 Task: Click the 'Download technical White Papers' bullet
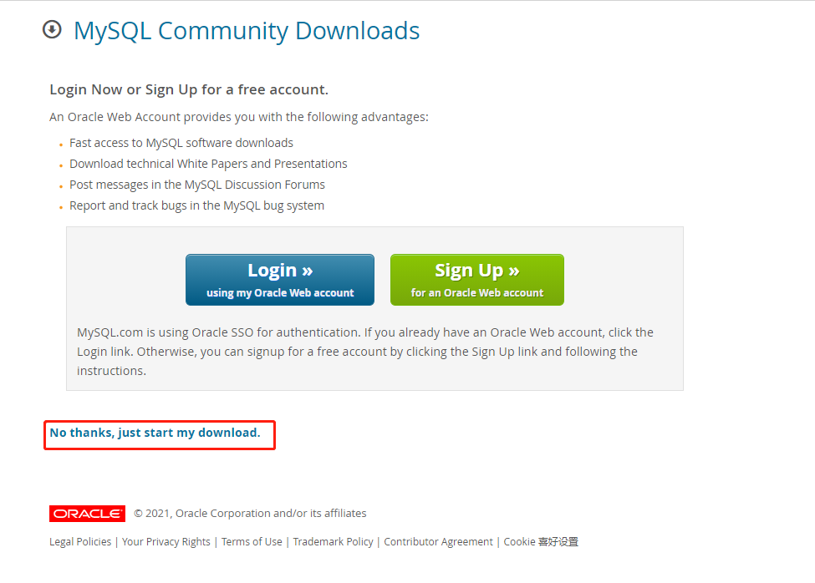(208, 164)
